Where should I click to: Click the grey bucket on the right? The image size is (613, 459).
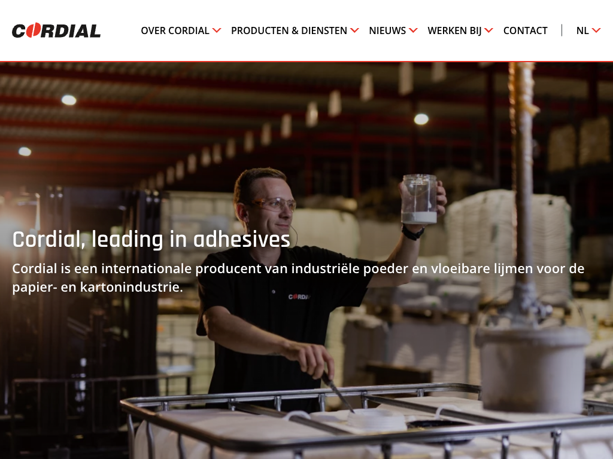click(x=532, y=369)
